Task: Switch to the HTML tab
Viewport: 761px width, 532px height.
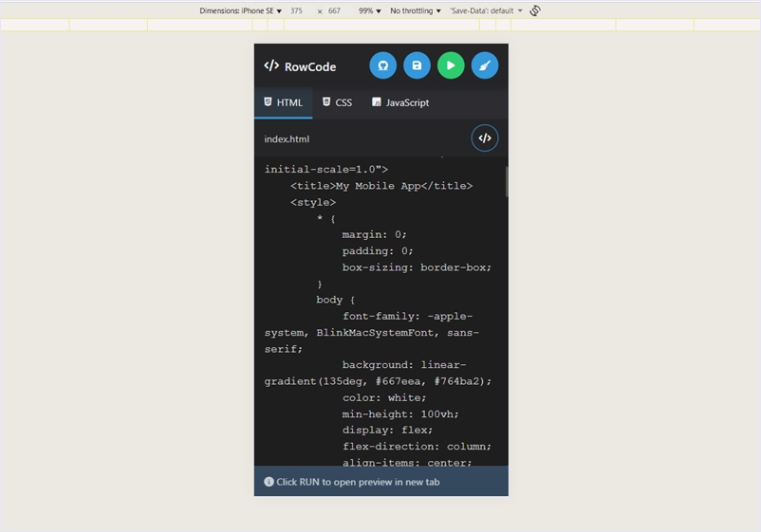Action: (284, 102)
